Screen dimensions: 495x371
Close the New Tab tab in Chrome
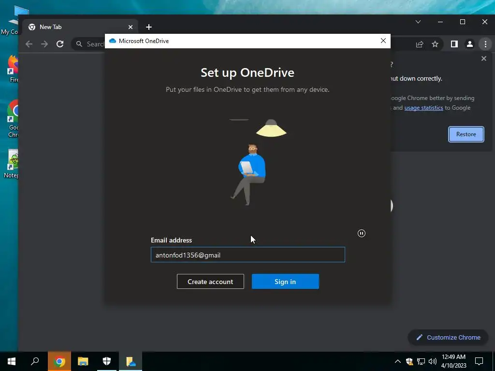(x=131, y=27)
